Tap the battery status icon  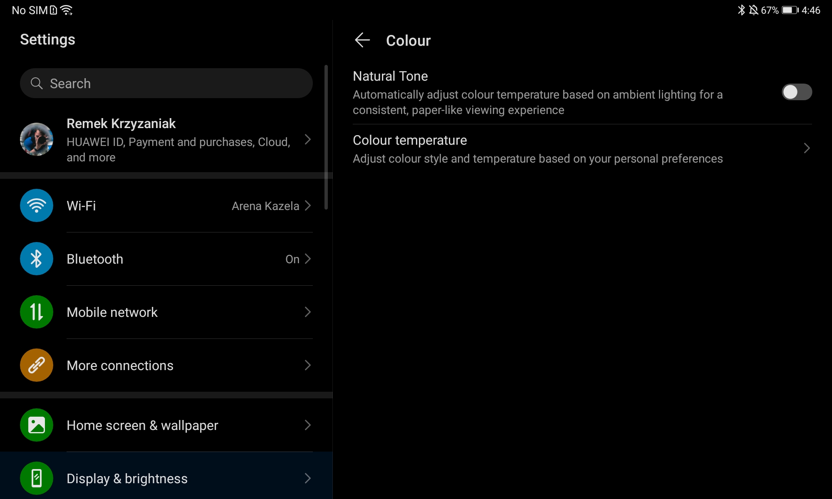[x=790, y=10]
